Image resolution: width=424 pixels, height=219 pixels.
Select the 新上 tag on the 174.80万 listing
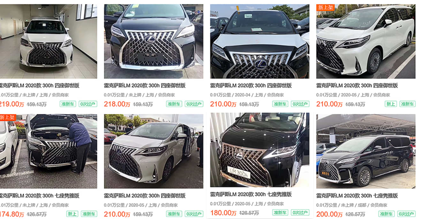72,214
